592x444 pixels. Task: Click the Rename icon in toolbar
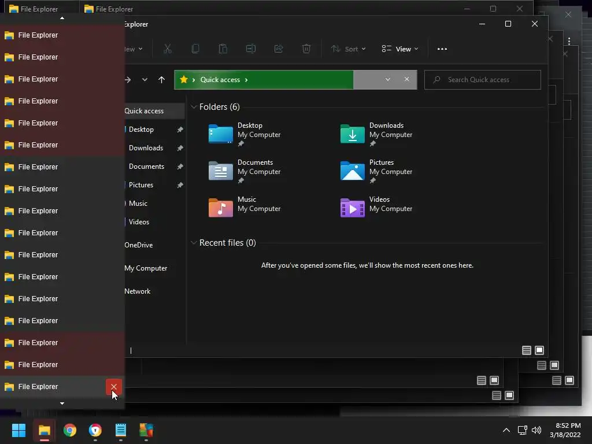(251, 49)
